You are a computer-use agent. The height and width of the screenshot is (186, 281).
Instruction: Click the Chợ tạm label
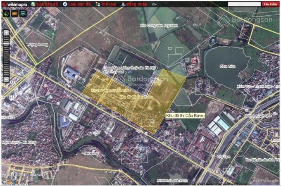[224, 157]
